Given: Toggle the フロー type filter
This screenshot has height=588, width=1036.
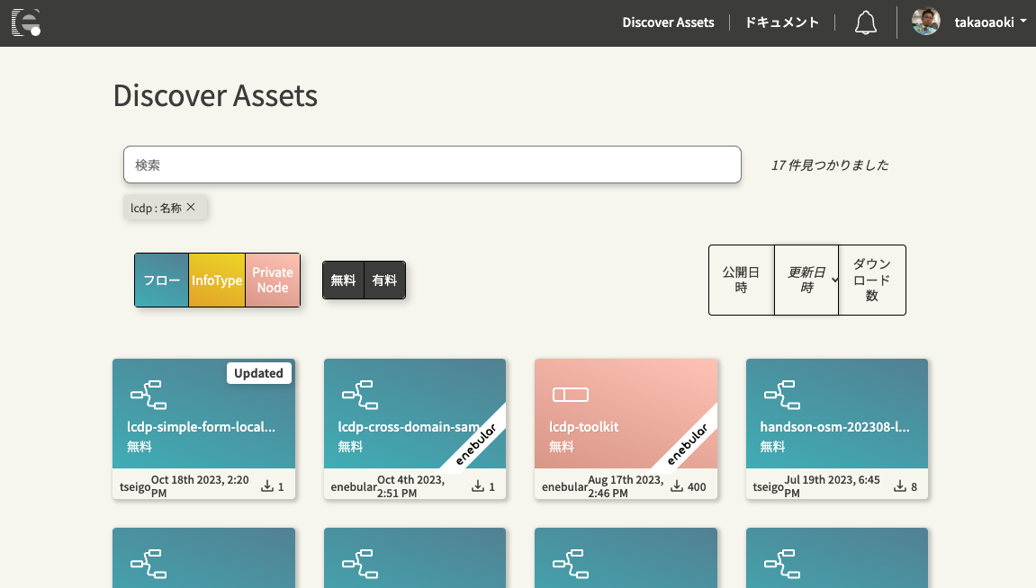Looking at the screenshot, I should [162, 281].
